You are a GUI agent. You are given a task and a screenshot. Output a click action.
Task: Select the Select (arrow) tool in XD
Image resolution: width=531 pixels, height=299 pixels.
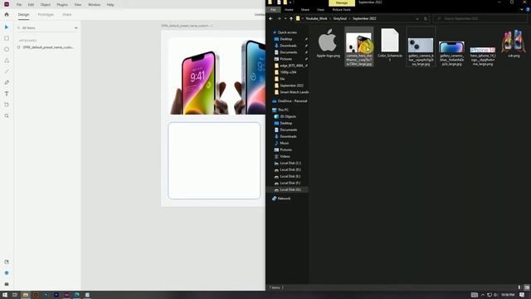click(7, 27)
